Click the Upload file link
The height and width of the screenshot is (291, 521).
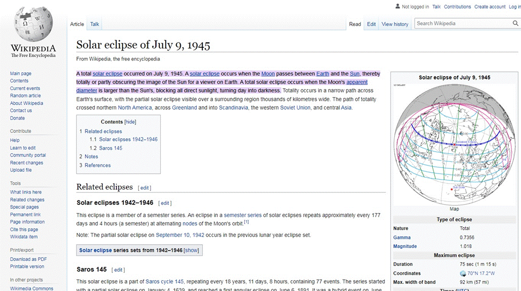click(21, 170)
